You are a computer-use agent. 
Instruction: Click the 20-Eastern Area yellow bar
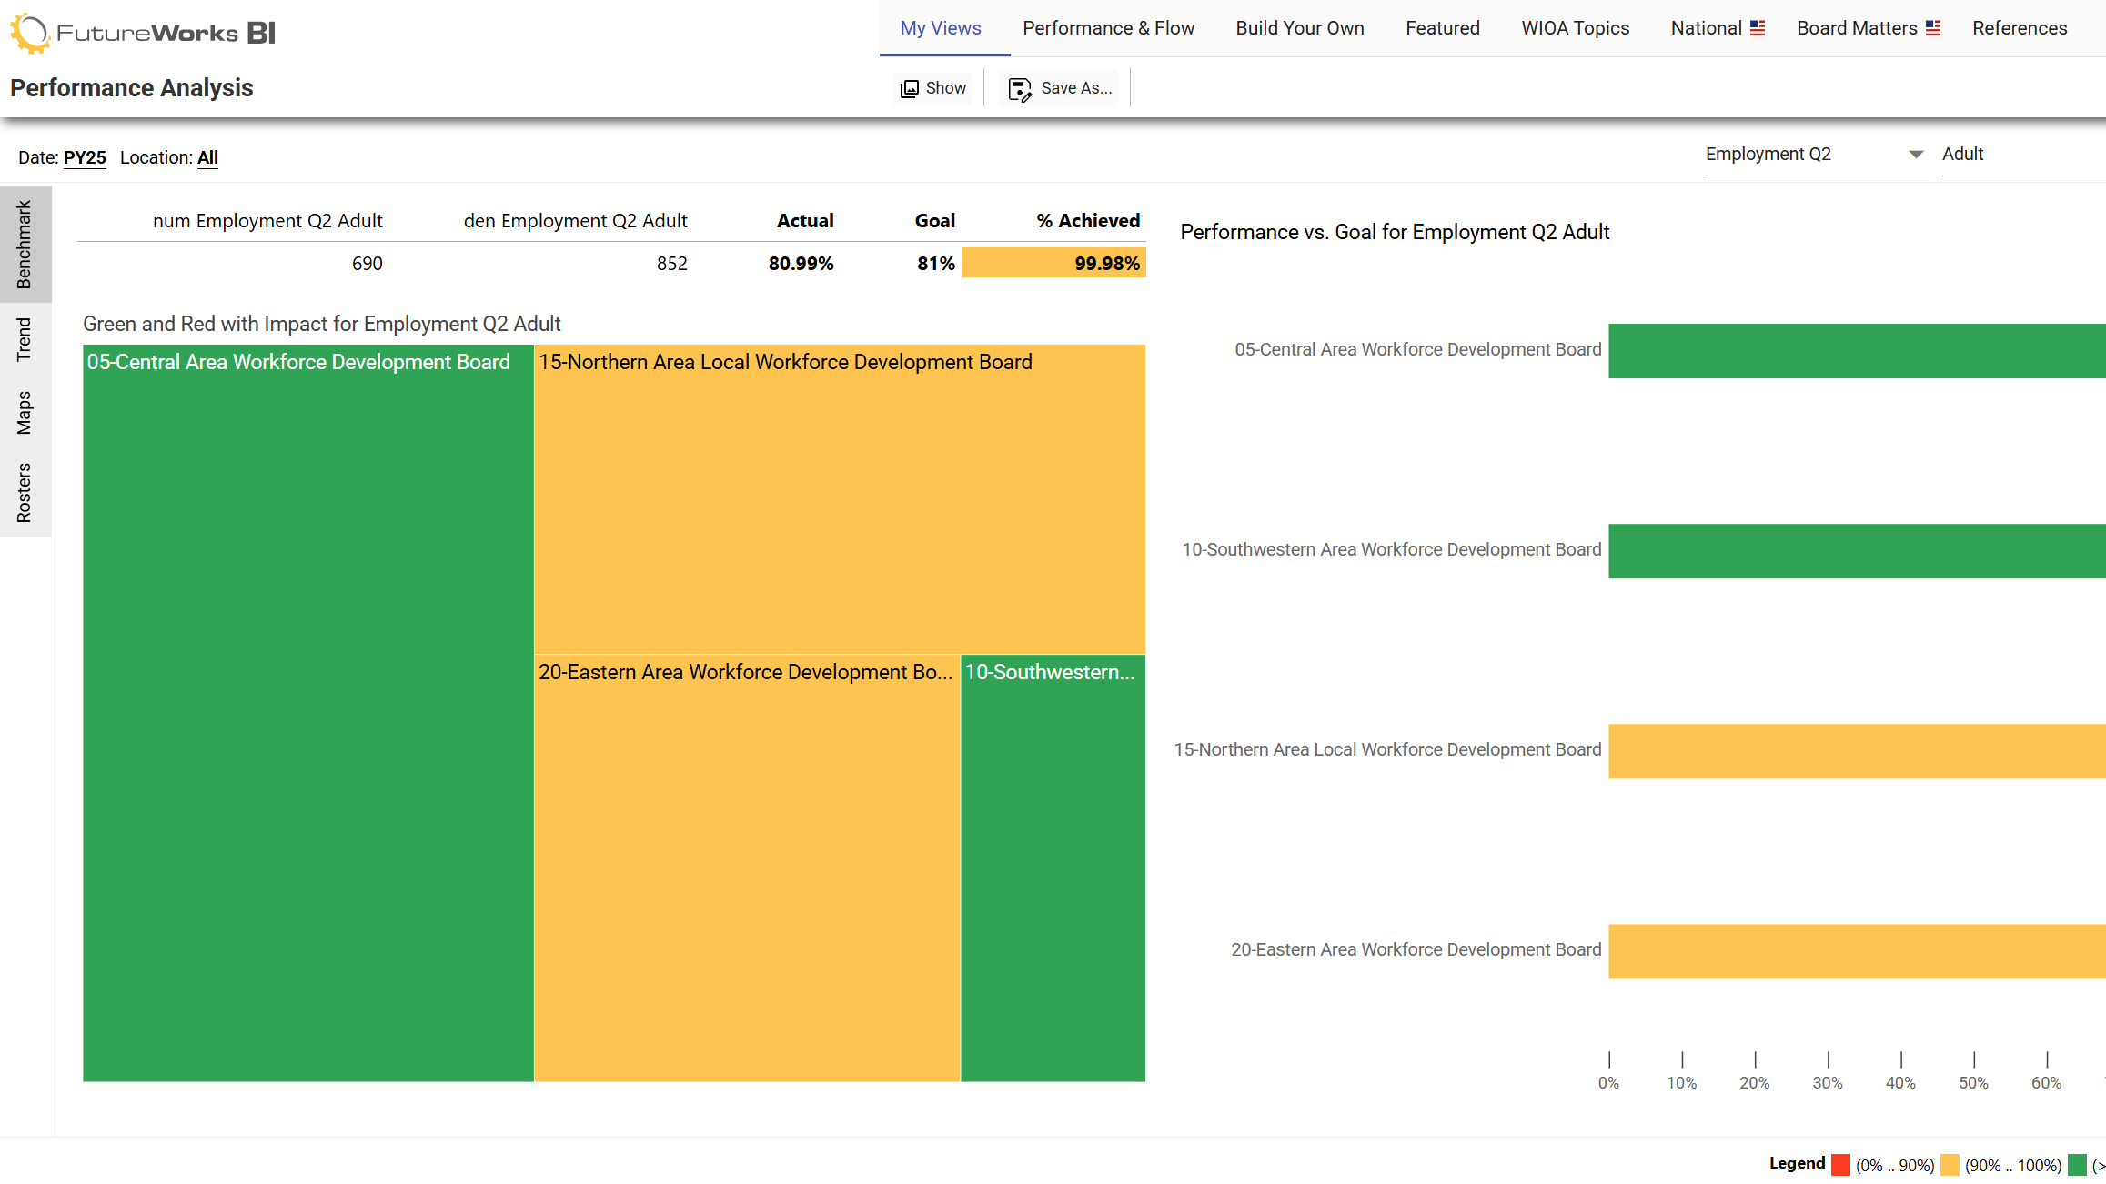1857,951
